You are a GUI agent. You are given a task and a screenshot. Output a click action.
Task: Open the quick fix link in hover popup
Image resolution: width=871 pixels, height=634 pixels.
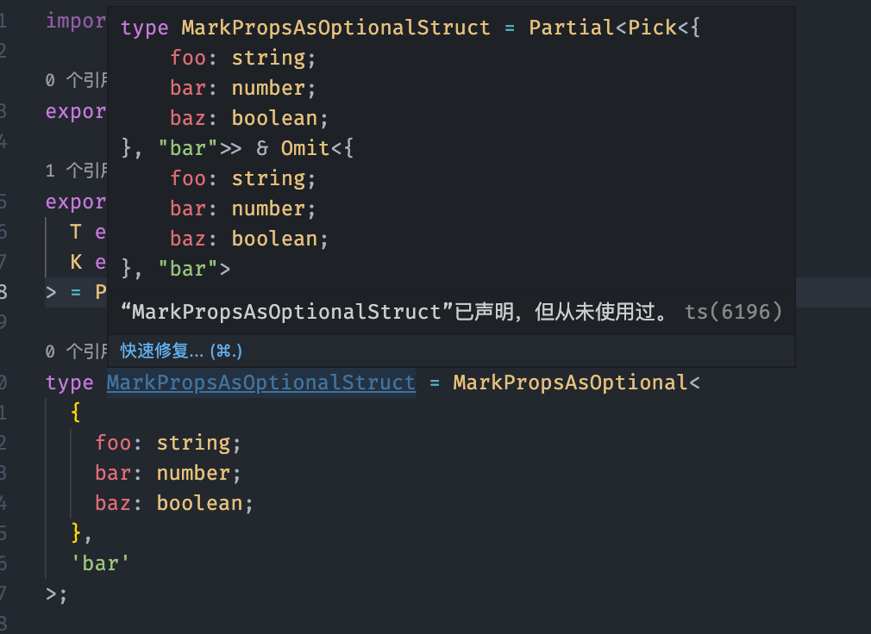(x=181, y=351)
